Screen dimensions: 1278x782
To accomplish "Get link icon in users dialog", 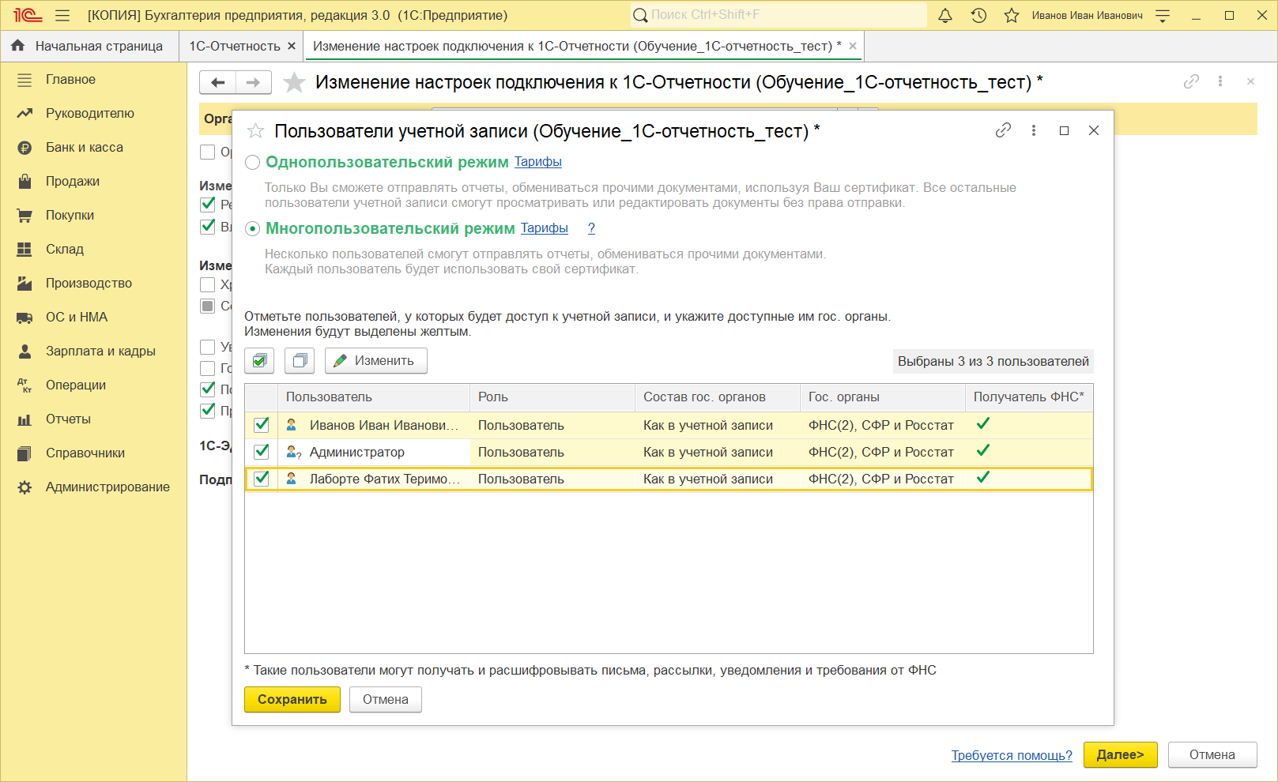I will [1003, 130].
